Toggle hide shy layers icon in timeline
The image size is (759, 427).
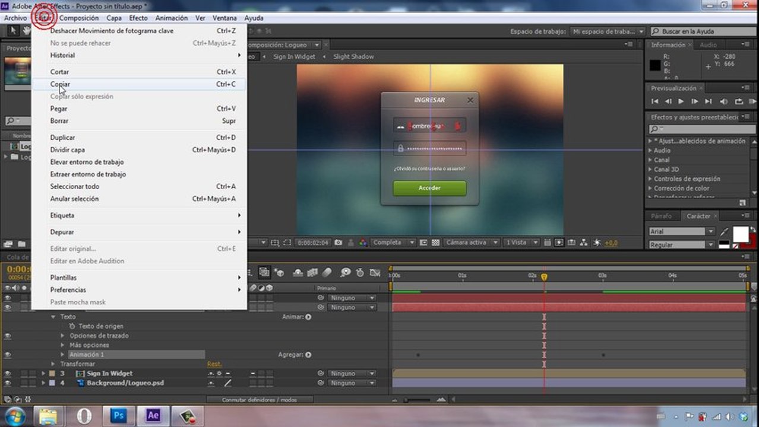[x=298, y=273]
